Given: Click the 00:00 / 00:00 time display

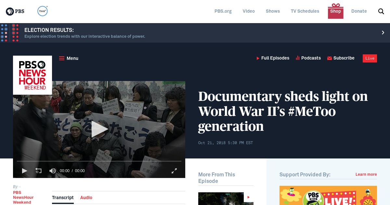Looking at the screenshot, I should tap(72, 171).
